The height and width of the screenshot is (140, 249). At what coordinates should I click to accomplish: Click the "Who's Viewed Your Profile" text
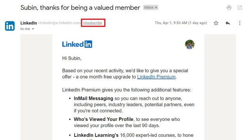[103, 119]
